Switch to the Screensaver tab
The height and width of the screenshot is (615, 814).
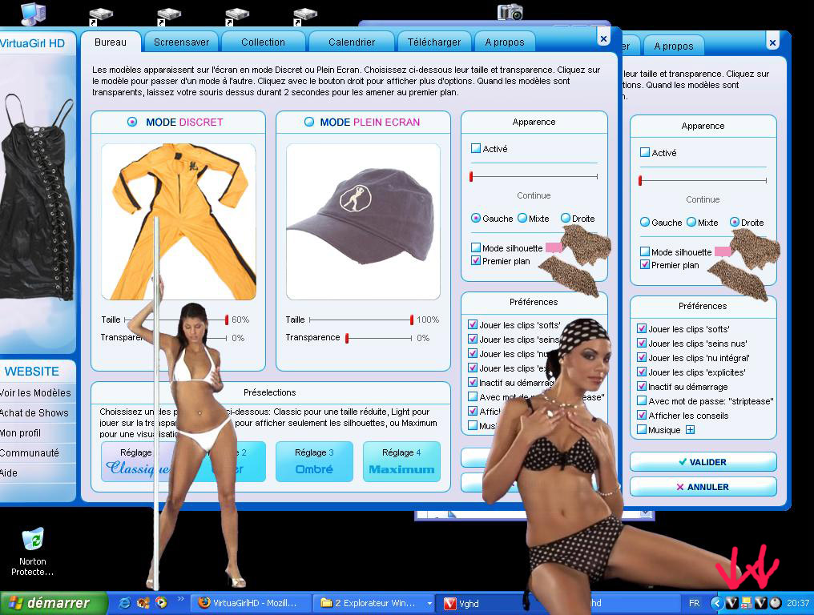click(181, 42)
